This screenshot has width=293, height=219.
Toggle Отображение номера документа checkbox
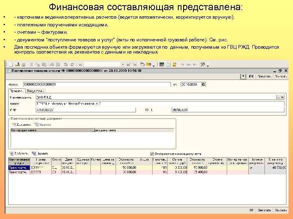152,154
